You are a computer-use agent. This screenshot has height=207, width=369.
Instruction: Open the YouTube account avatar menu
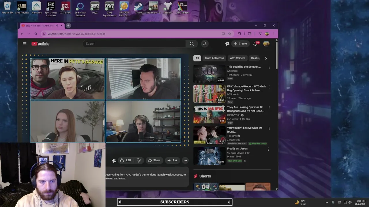[x=266, y=44]
